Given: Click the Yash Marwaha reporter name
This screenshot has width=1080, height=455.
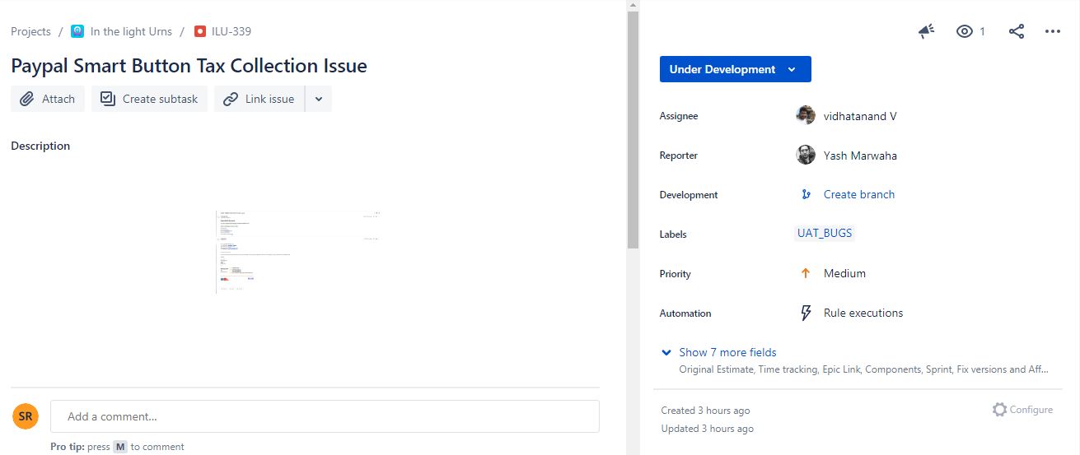Looking at the screenshot, I should coord(860,156).
